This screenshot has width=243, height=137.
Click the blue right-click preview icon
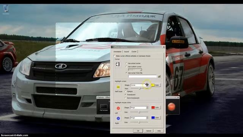pos(118,118)
